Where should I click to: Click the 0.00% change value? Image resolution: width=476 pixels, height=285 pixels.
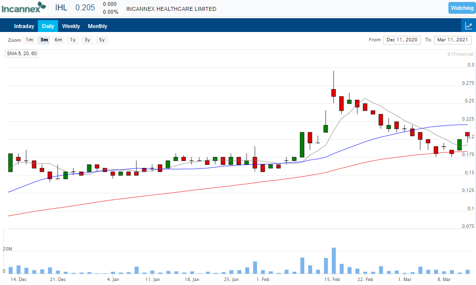tap(110, 12)
